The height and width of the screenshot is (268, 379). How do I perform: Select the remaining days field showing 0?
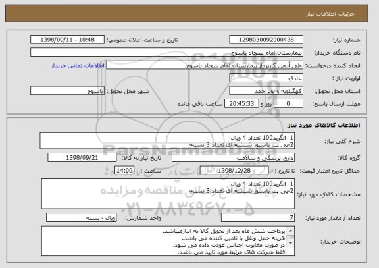(x=288, y=103)
